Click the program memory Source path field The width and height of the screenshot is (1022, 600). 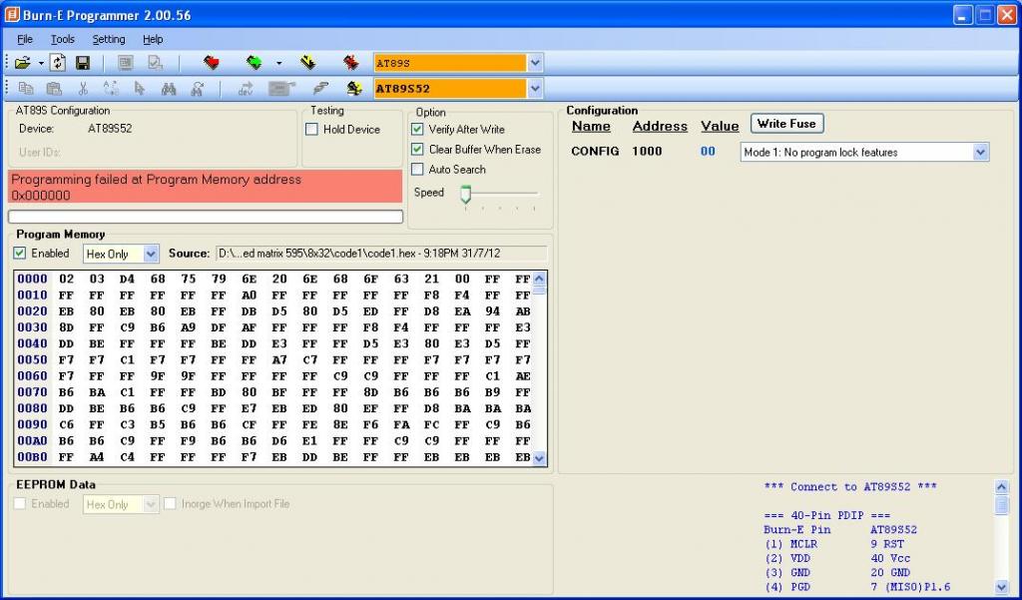coord(381,254)
